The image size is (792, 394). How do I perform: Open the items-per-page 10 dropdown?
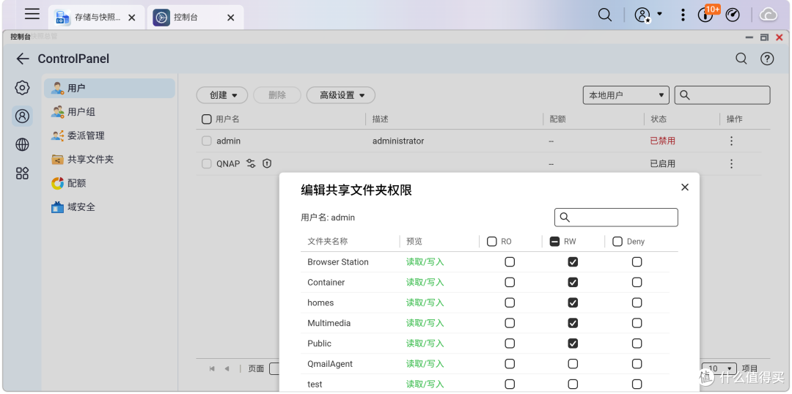pos(720,369)
